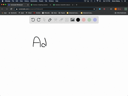This screenshot has width=128, height=96.
Task: Close the Numerade Whiteboard tab
Action: coord(28,5)
